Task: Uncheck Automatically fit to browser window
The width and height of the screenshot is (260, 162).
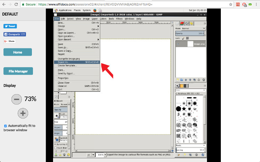Action: pyautogui.click(x=6, y=126)
